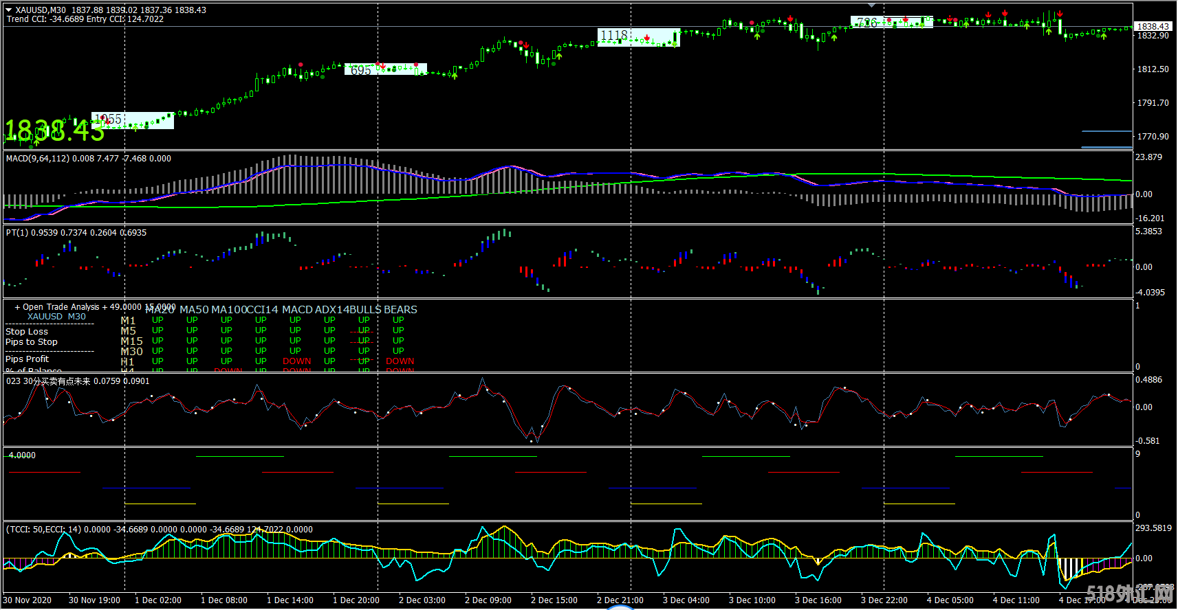Image resolution: width=1178 pixels, height=610 pixels.
Task: Click the chart shift triangle marker at top
Action: pyautogui.click(x=871, y=5)
